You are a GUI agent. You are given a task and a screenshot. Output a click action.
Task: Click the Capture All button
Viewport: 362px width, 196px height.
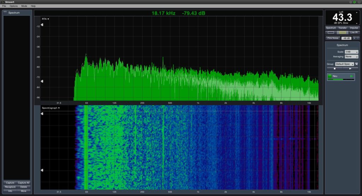point(24,183)
